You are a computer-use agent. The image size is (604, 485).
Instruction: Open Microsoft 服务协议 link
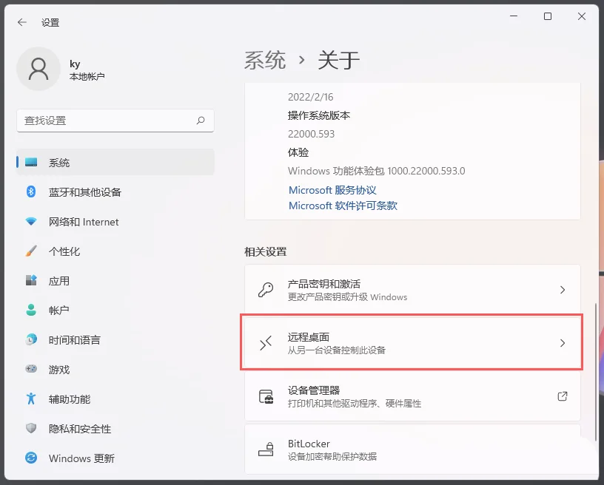[x=332, y=190]
